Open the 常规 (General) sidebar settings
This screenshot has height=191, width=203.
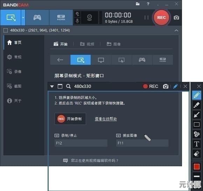click(14, 57)
